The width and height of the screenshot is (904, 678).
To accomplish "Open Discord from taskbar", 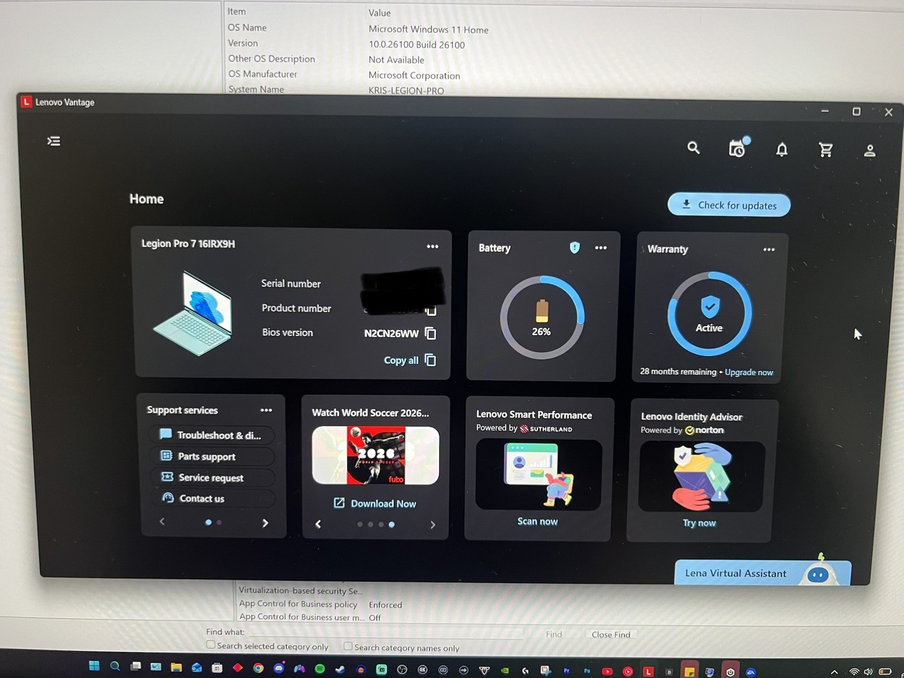I will pyautogui.click(x=279, y=668).
